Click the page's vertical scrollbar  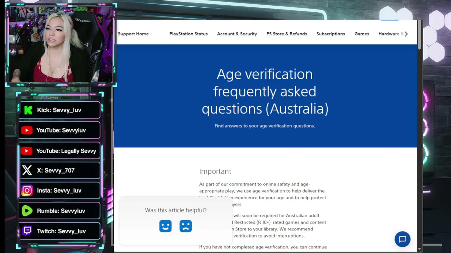point(419,34)
